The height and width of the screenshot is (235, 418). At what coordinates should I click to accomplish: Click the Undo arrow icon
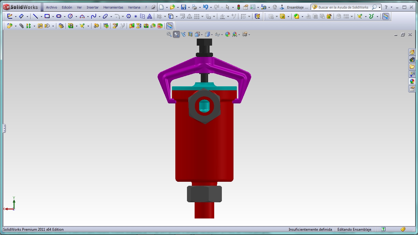point(205,7)
